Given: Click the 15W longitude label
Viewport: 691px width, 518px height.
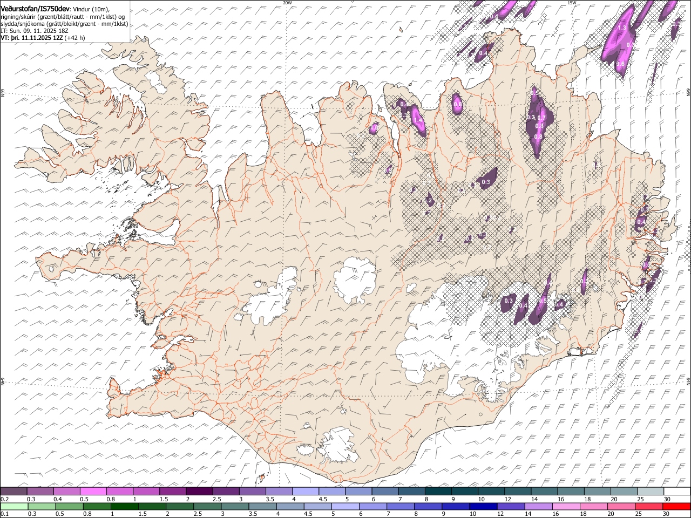Looking at the screenshot, I should (572, 3).
